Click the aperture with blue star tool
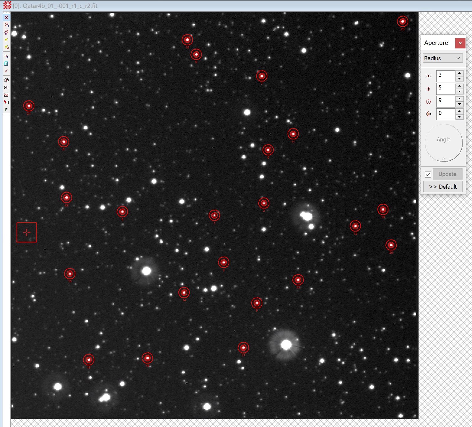Screen dimensions: 472x427 coord(6,25)
